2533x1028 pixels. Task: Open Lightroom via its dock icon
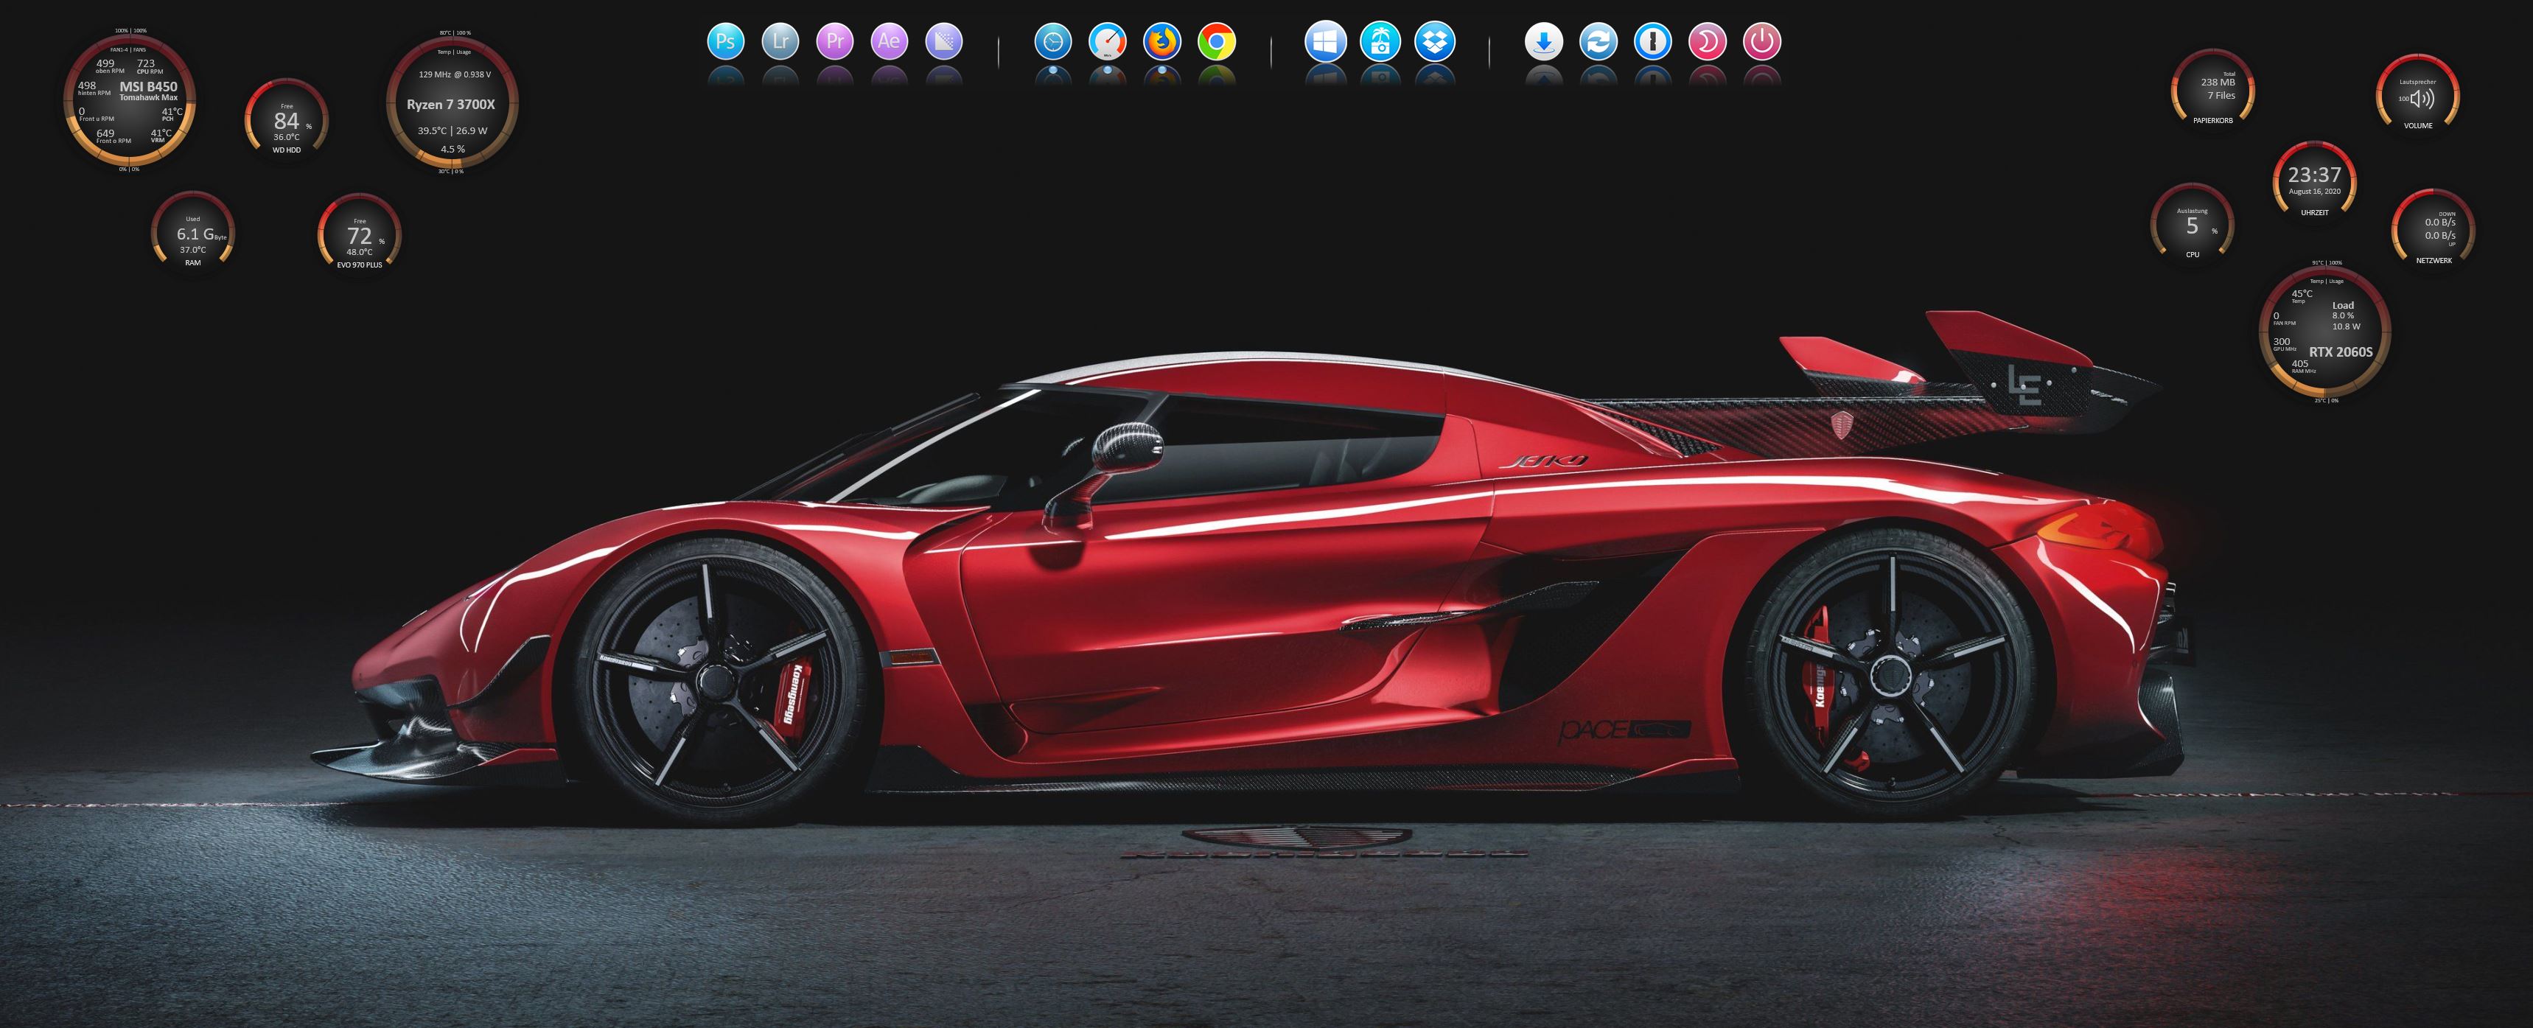point(780,41)
